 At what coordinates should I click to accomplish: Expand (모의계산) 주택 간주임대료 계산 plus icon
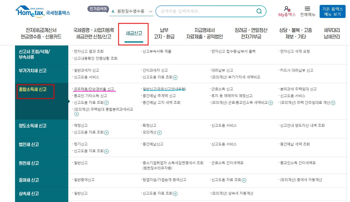click(x=333, y=103)
